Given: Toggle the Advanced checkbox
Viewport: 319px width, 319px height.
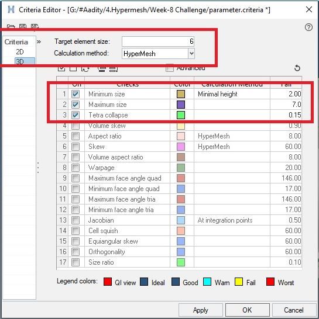Looking at the screenshot, I should [170, 68].
